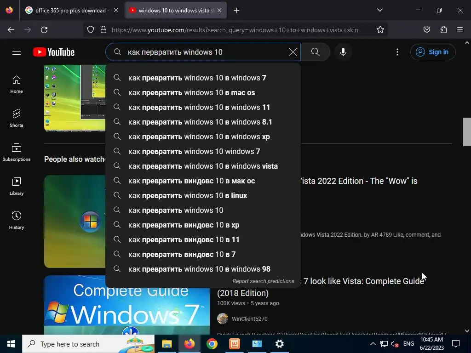The height and width of the screenshot is (353, 471).
Task: Open Subscriptions in the sidebar
Action: [x=17, y=152]
